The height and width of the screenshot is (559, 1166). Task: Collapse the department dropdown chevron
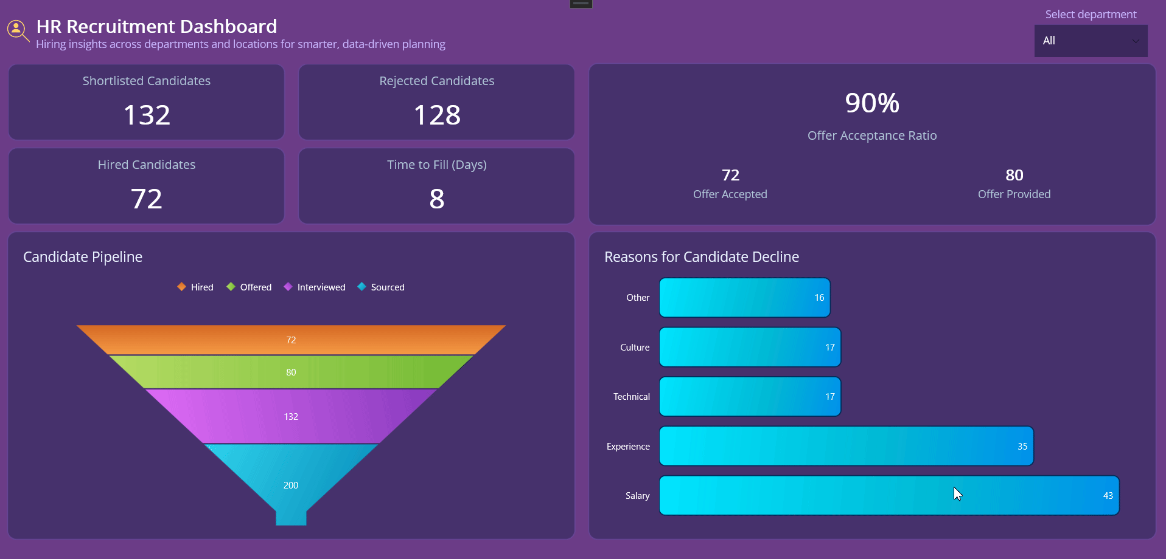tap(1134, 41)
